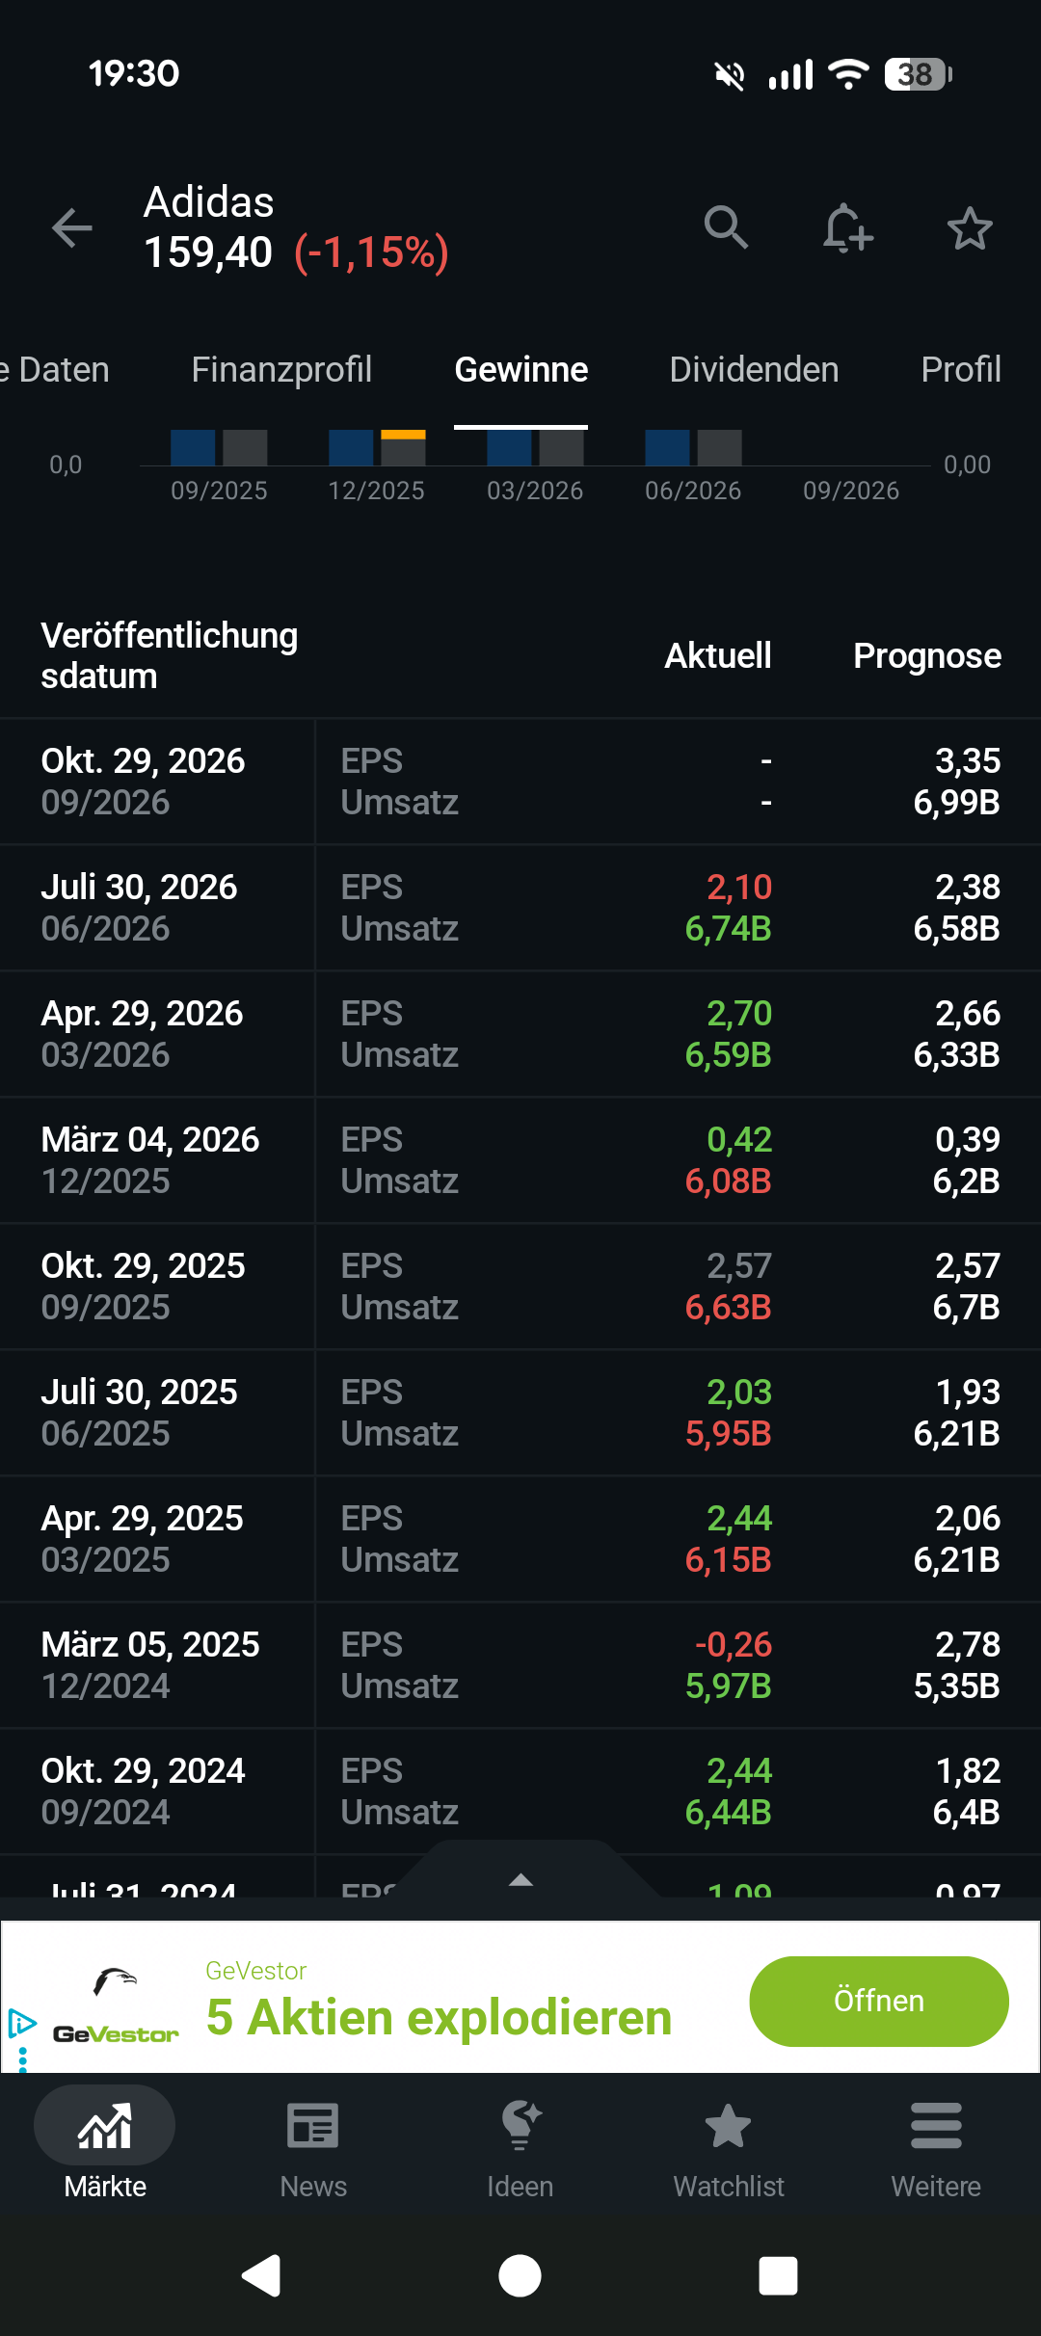Add a price alert with the bell icon
Viewport: 1041px width, 2336px height.
847,228
